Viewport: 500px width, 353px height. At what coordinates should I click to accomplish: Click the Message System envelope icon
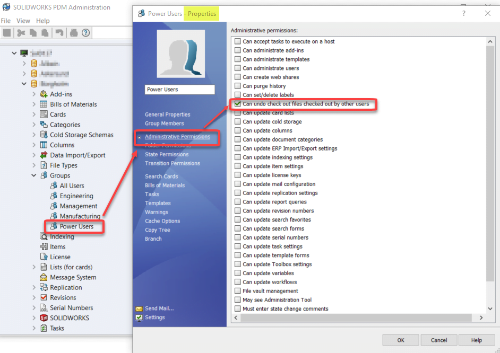point(44,277)
